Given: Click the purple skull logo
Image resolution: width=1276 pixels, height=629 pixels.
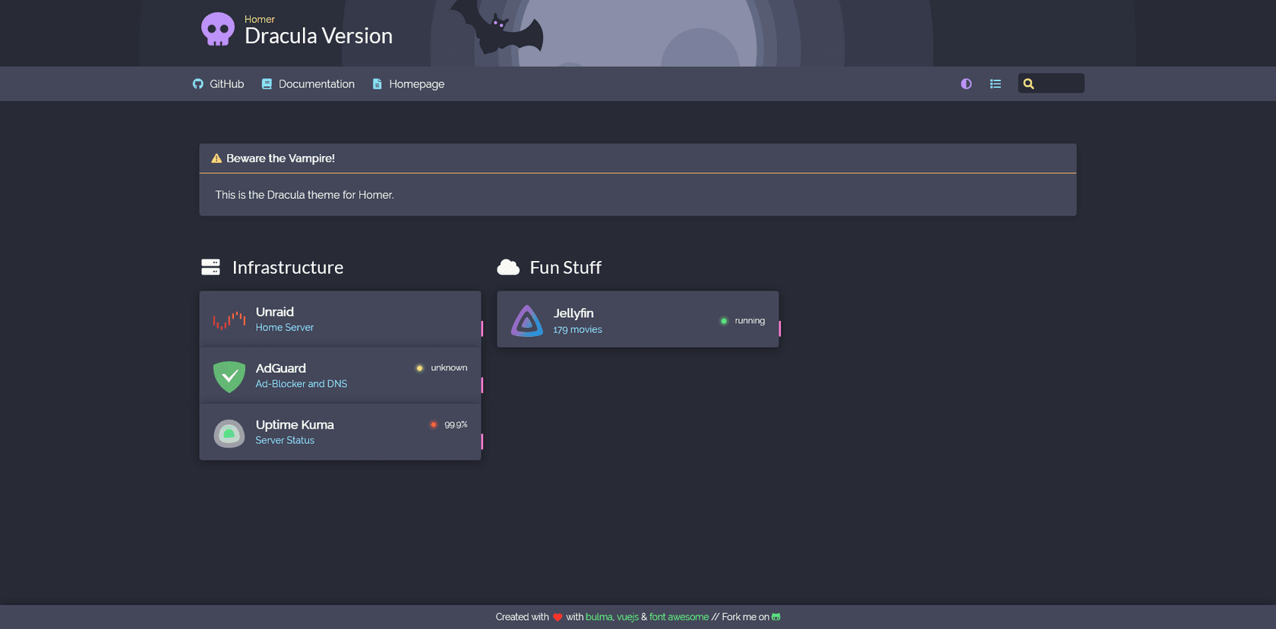Looking at the screenshot, I should click(217, 30).
